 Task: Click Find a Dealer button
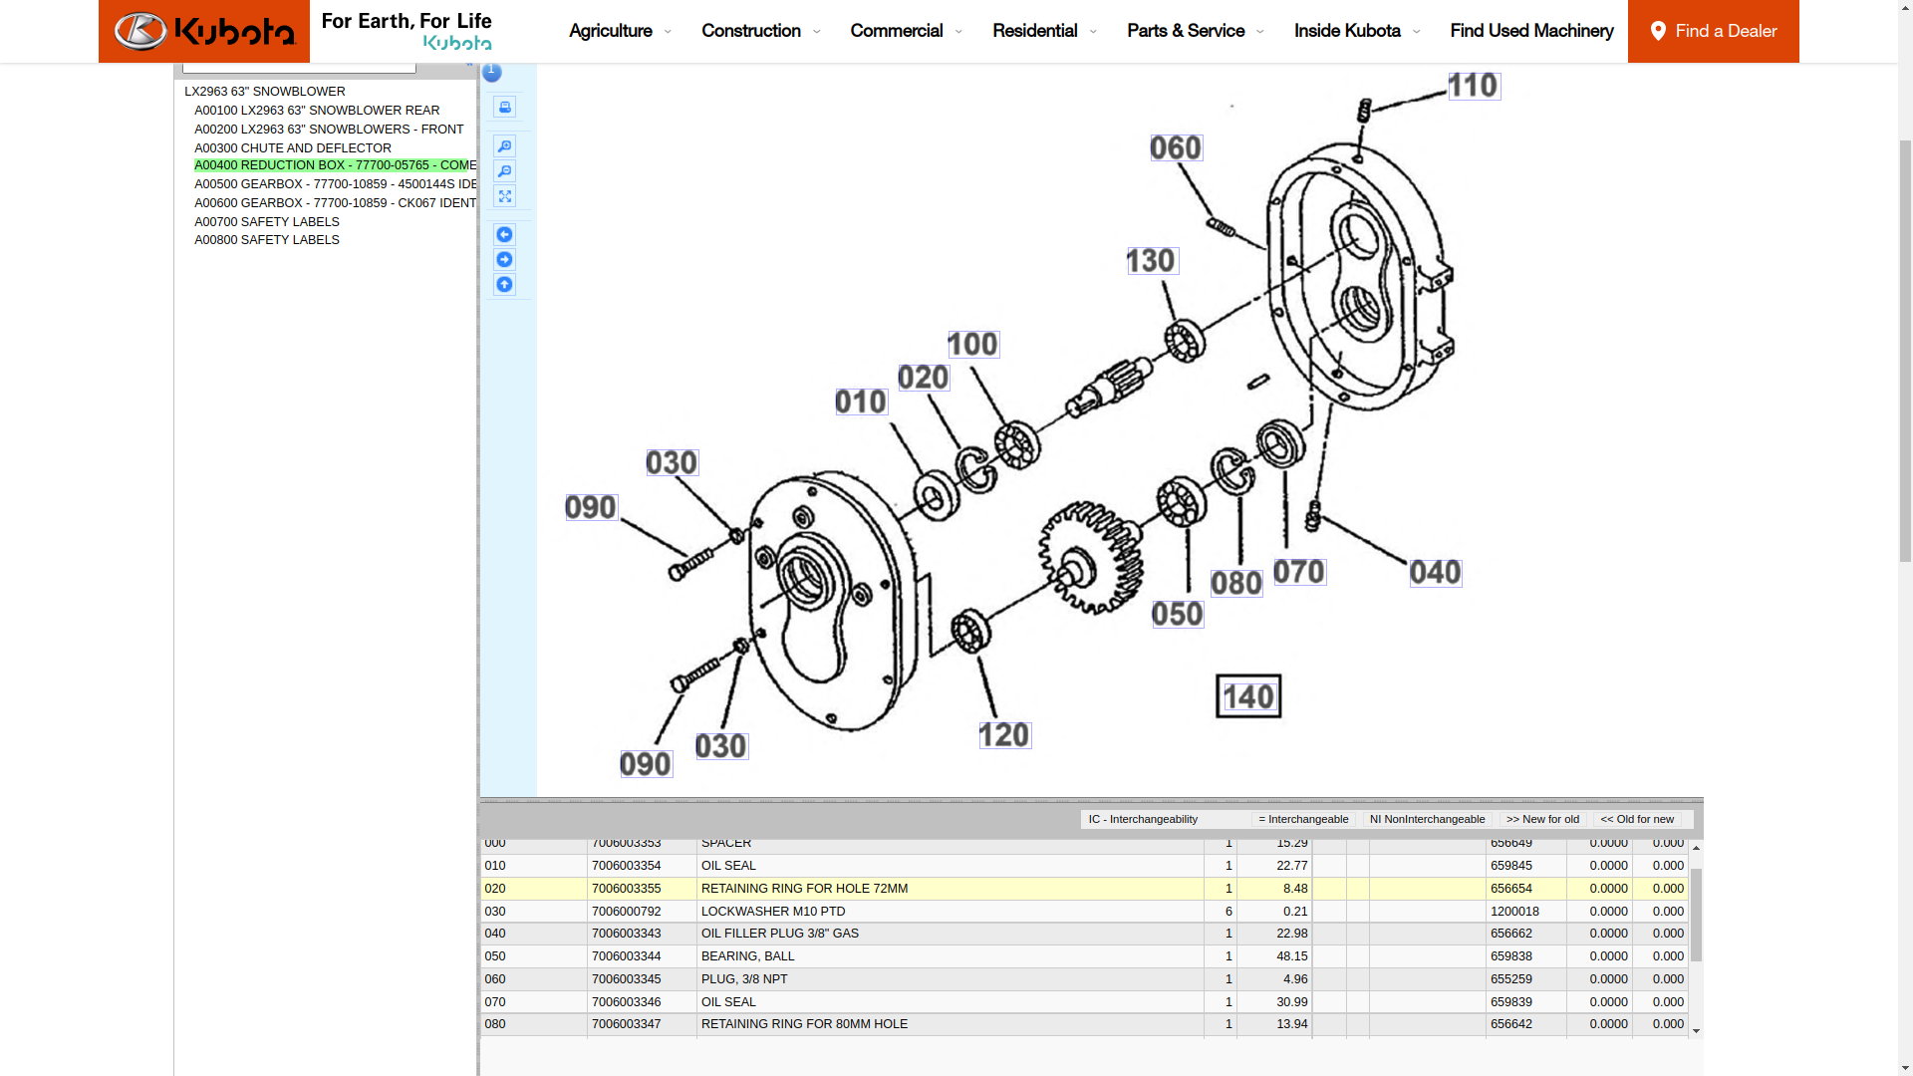pyautogui.click(x=1714, y=32)
